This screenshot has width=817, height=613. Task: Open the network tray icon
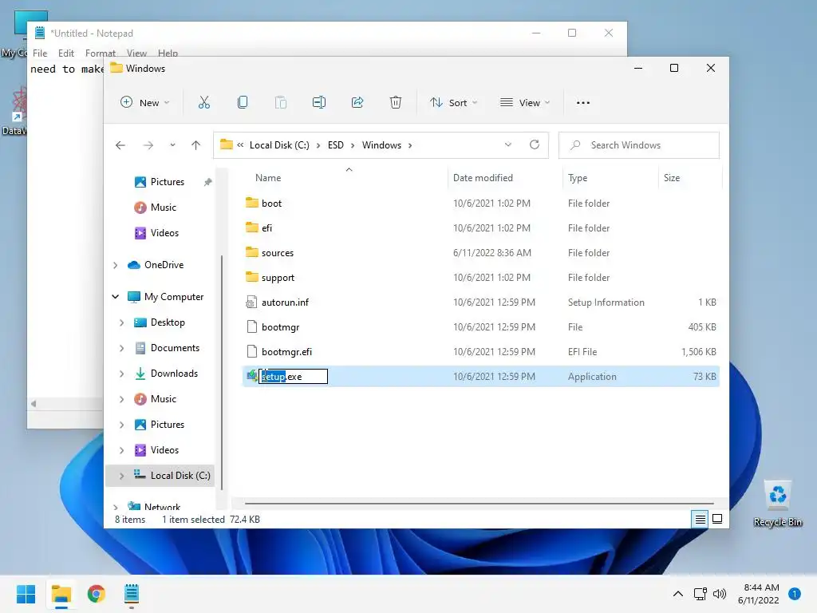click(x=701, y=594)
